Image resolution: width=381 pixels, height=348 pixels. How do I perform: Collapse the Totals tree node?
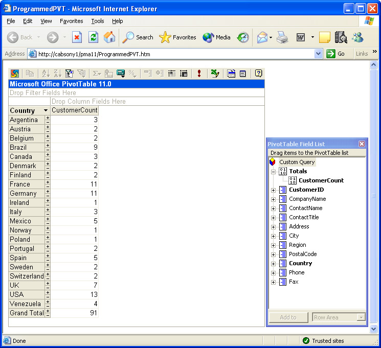pos(273,172)
